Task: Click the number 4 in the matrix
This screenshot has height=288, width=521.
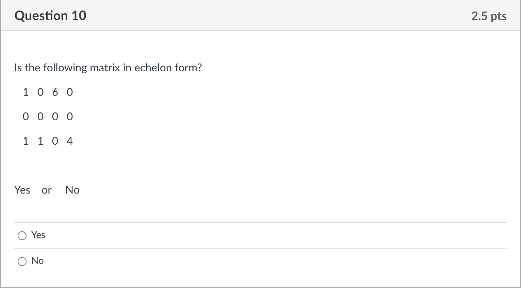Action: (70, 141)
